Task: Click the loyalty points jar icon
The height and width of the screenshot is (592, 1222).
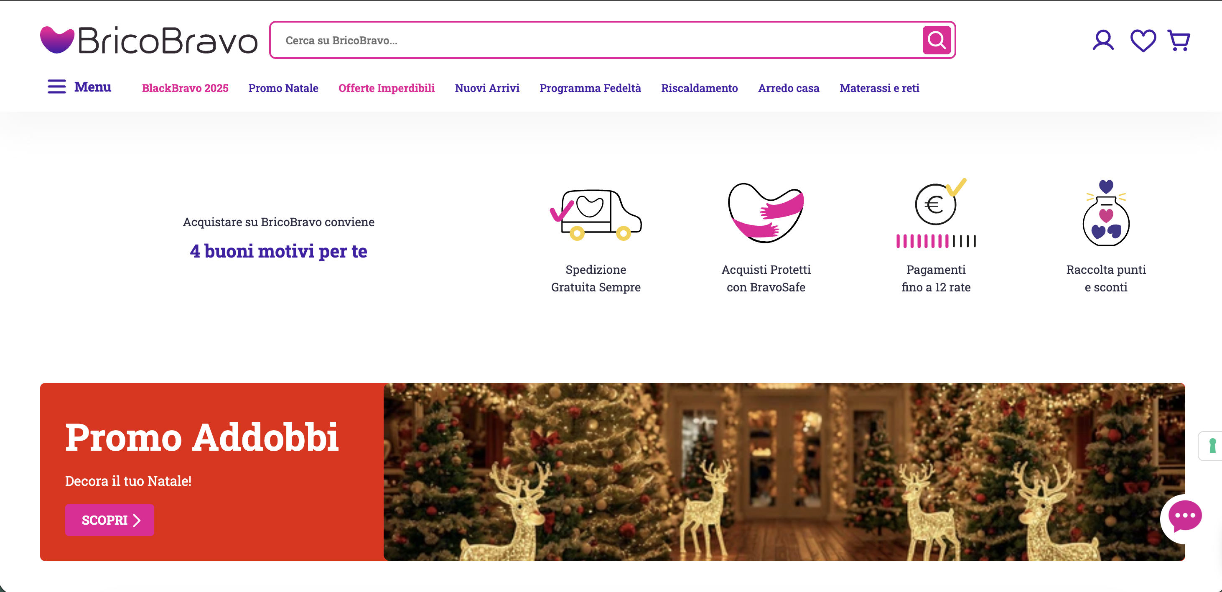Action: (1106, 213)
